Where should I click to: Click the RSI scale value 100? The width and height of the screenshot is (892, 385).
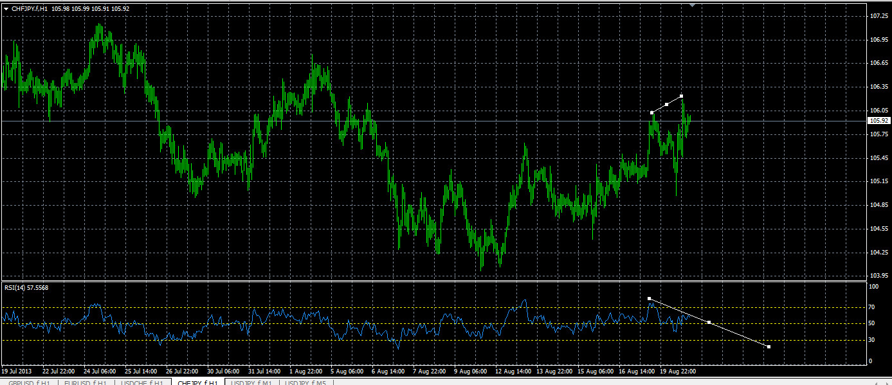(873, 287)
